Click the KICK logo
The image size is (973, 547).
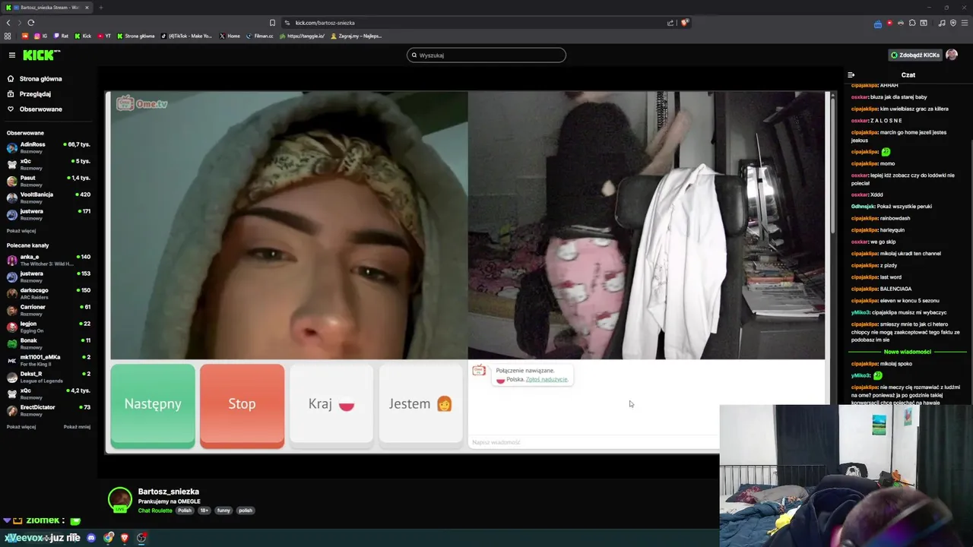click(41, 55)
